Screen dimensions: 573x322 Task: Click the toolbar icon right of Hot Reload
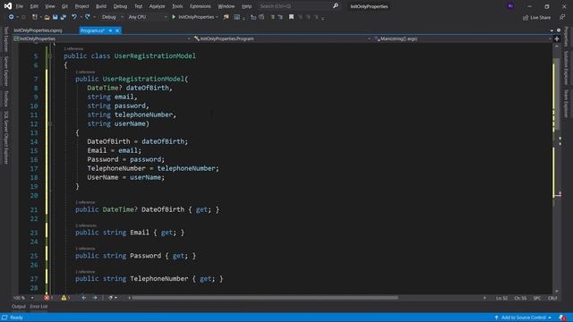(236, 17)
